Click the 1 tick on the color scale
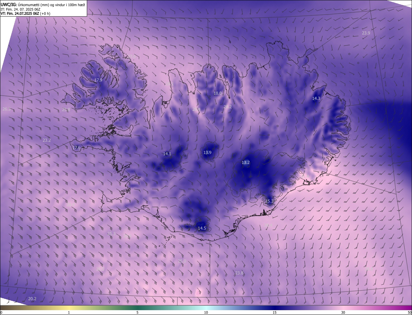412x315 pixels. [69, 312]
